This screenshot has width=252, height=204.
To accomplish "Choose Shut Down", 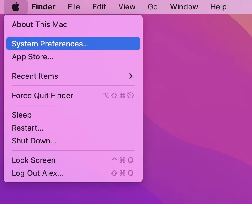I will click(34, 141).
